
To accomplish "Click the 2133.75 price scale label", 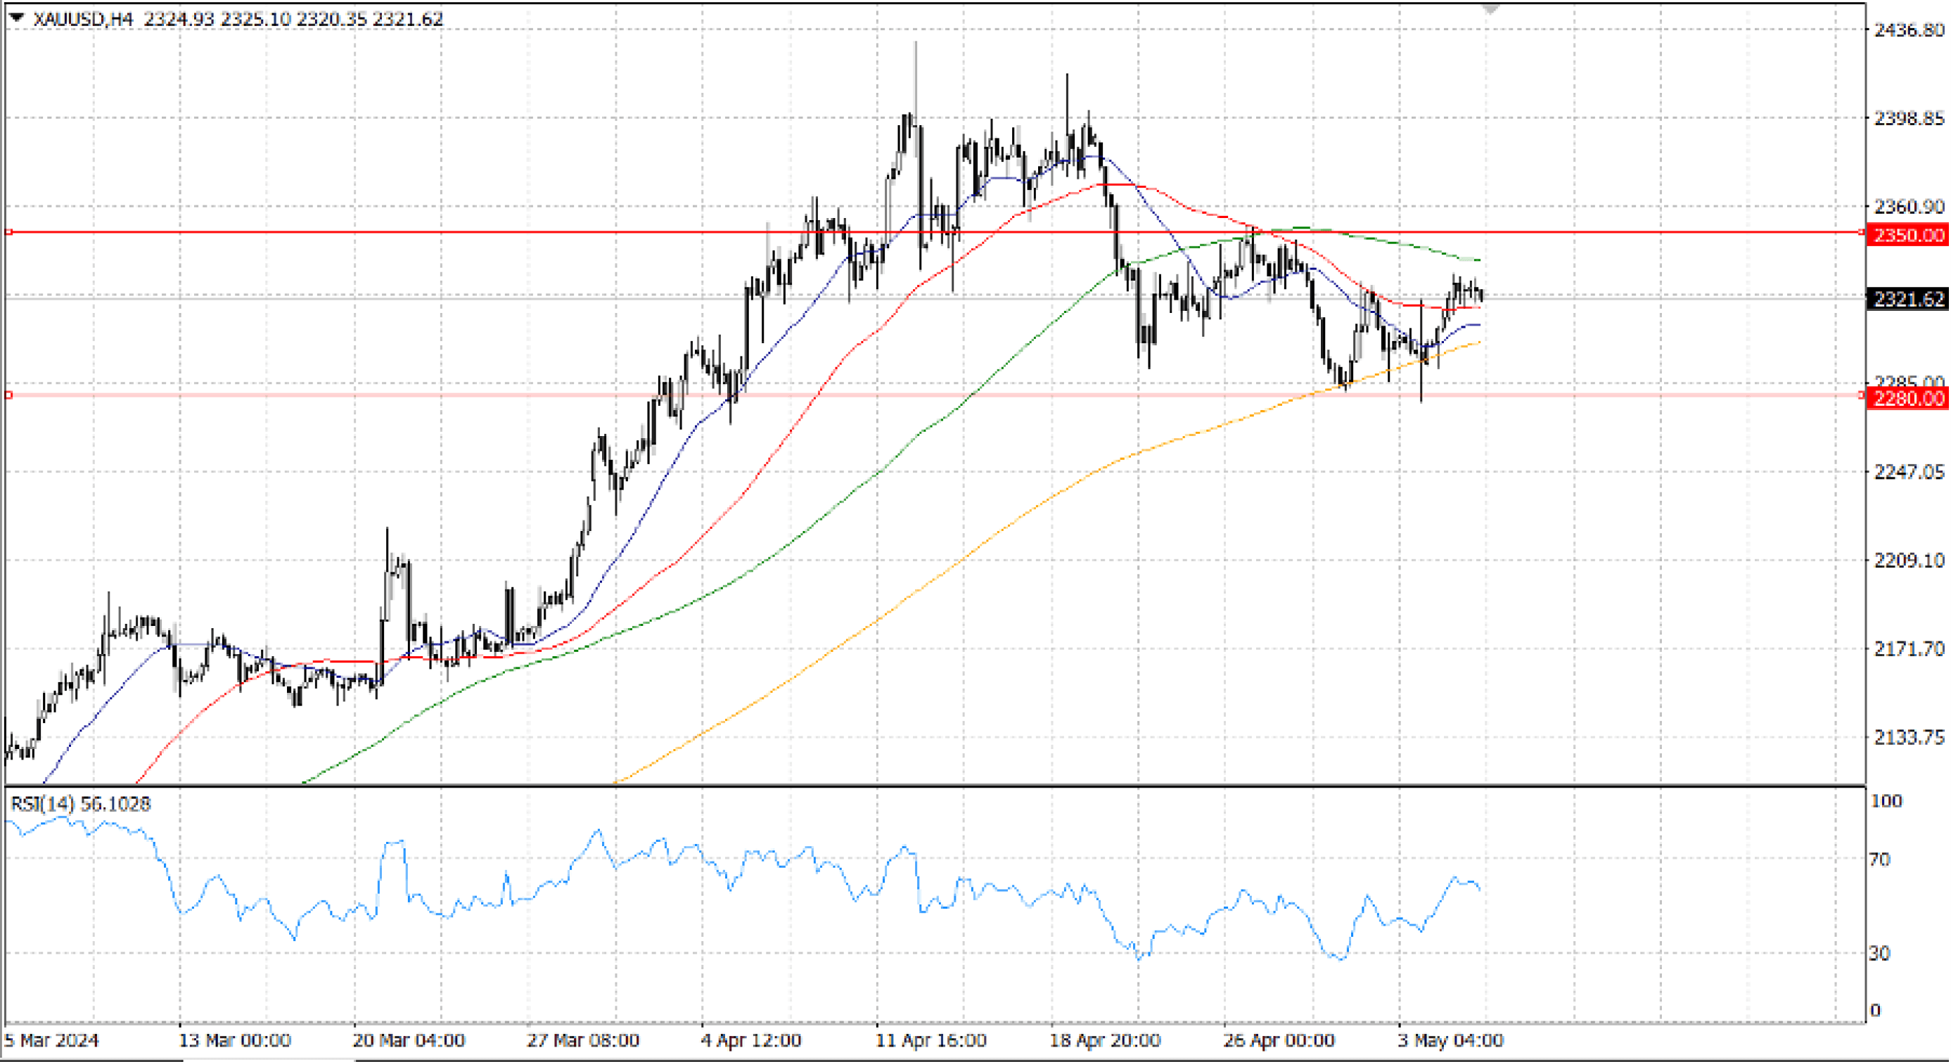I will click(1909, 737).
